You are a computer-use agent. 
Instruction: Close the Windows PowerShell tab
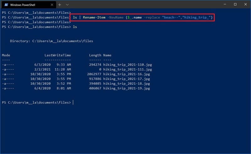(x=52, y=5)
